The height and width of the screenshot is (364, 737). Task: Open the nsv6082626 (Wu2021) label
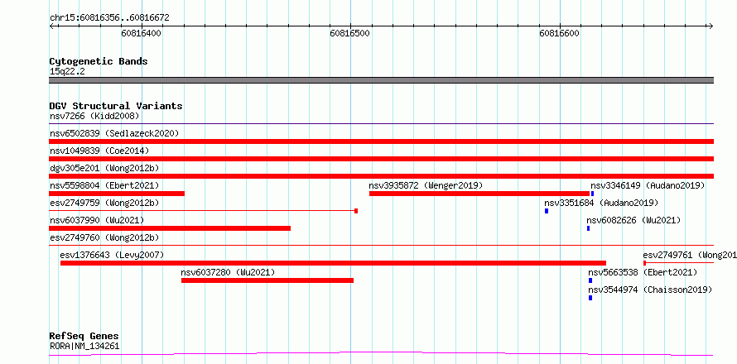tap(633, 220)
